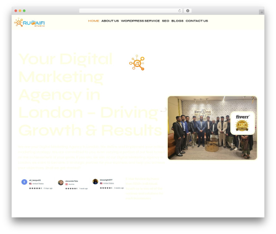
Task: Click the Austria review's star rating
Action: 71,189
